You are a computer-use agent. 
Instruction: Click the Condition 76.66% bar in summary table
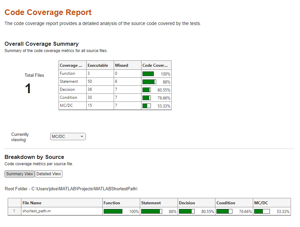click(146, 98)
